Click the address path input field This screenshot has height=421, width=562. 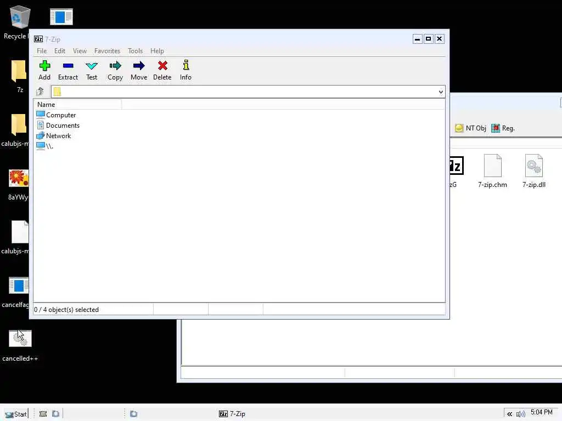(248, 92)
